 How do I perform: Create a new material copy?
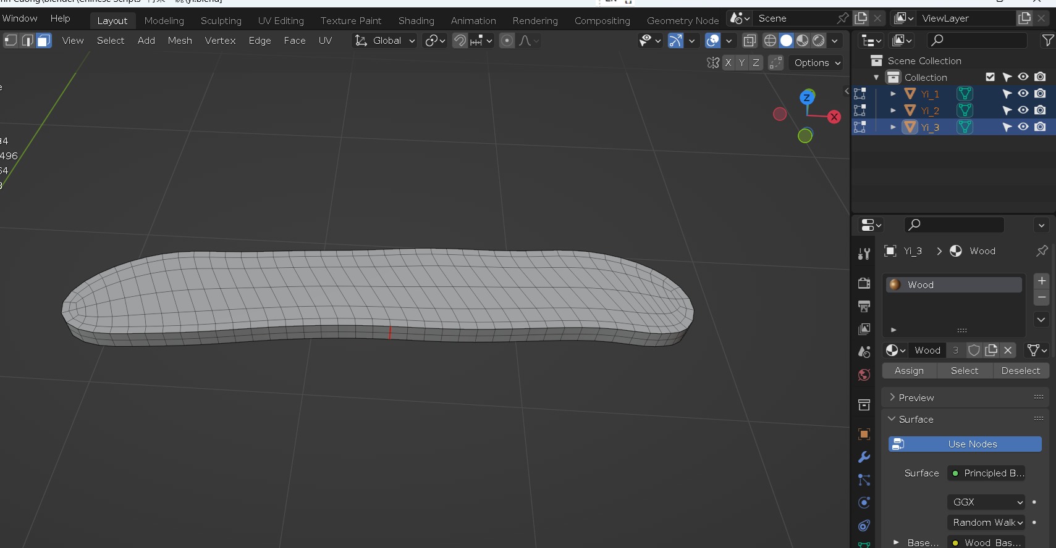pos(991,351)
